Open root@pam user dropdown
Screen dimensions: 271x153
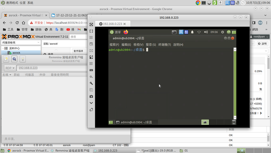[259, 36]
